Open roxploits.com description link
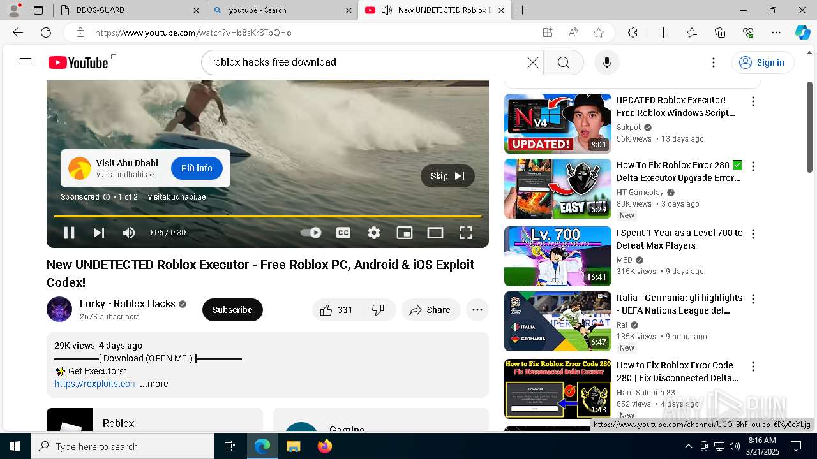Viewport: 817px width, 459px height. (x=96, y=384)
